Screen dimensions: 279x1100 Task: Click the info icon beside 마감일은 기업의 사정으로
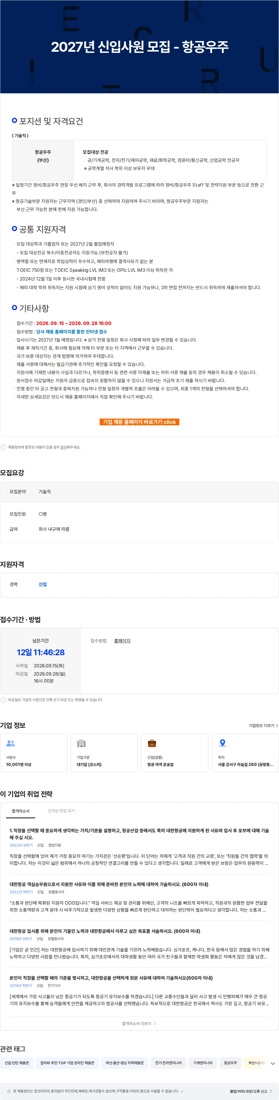(3, 700)
